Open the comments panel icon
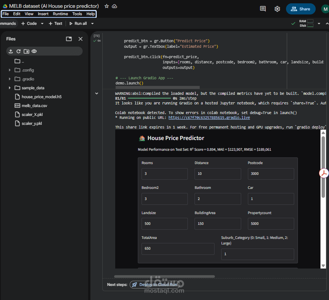This screenshot has width=329, height=300. (263, 9)
